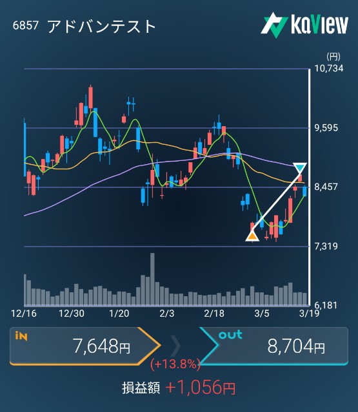Click the 1/20 date label
358x412 pixels.
point(119,314)
